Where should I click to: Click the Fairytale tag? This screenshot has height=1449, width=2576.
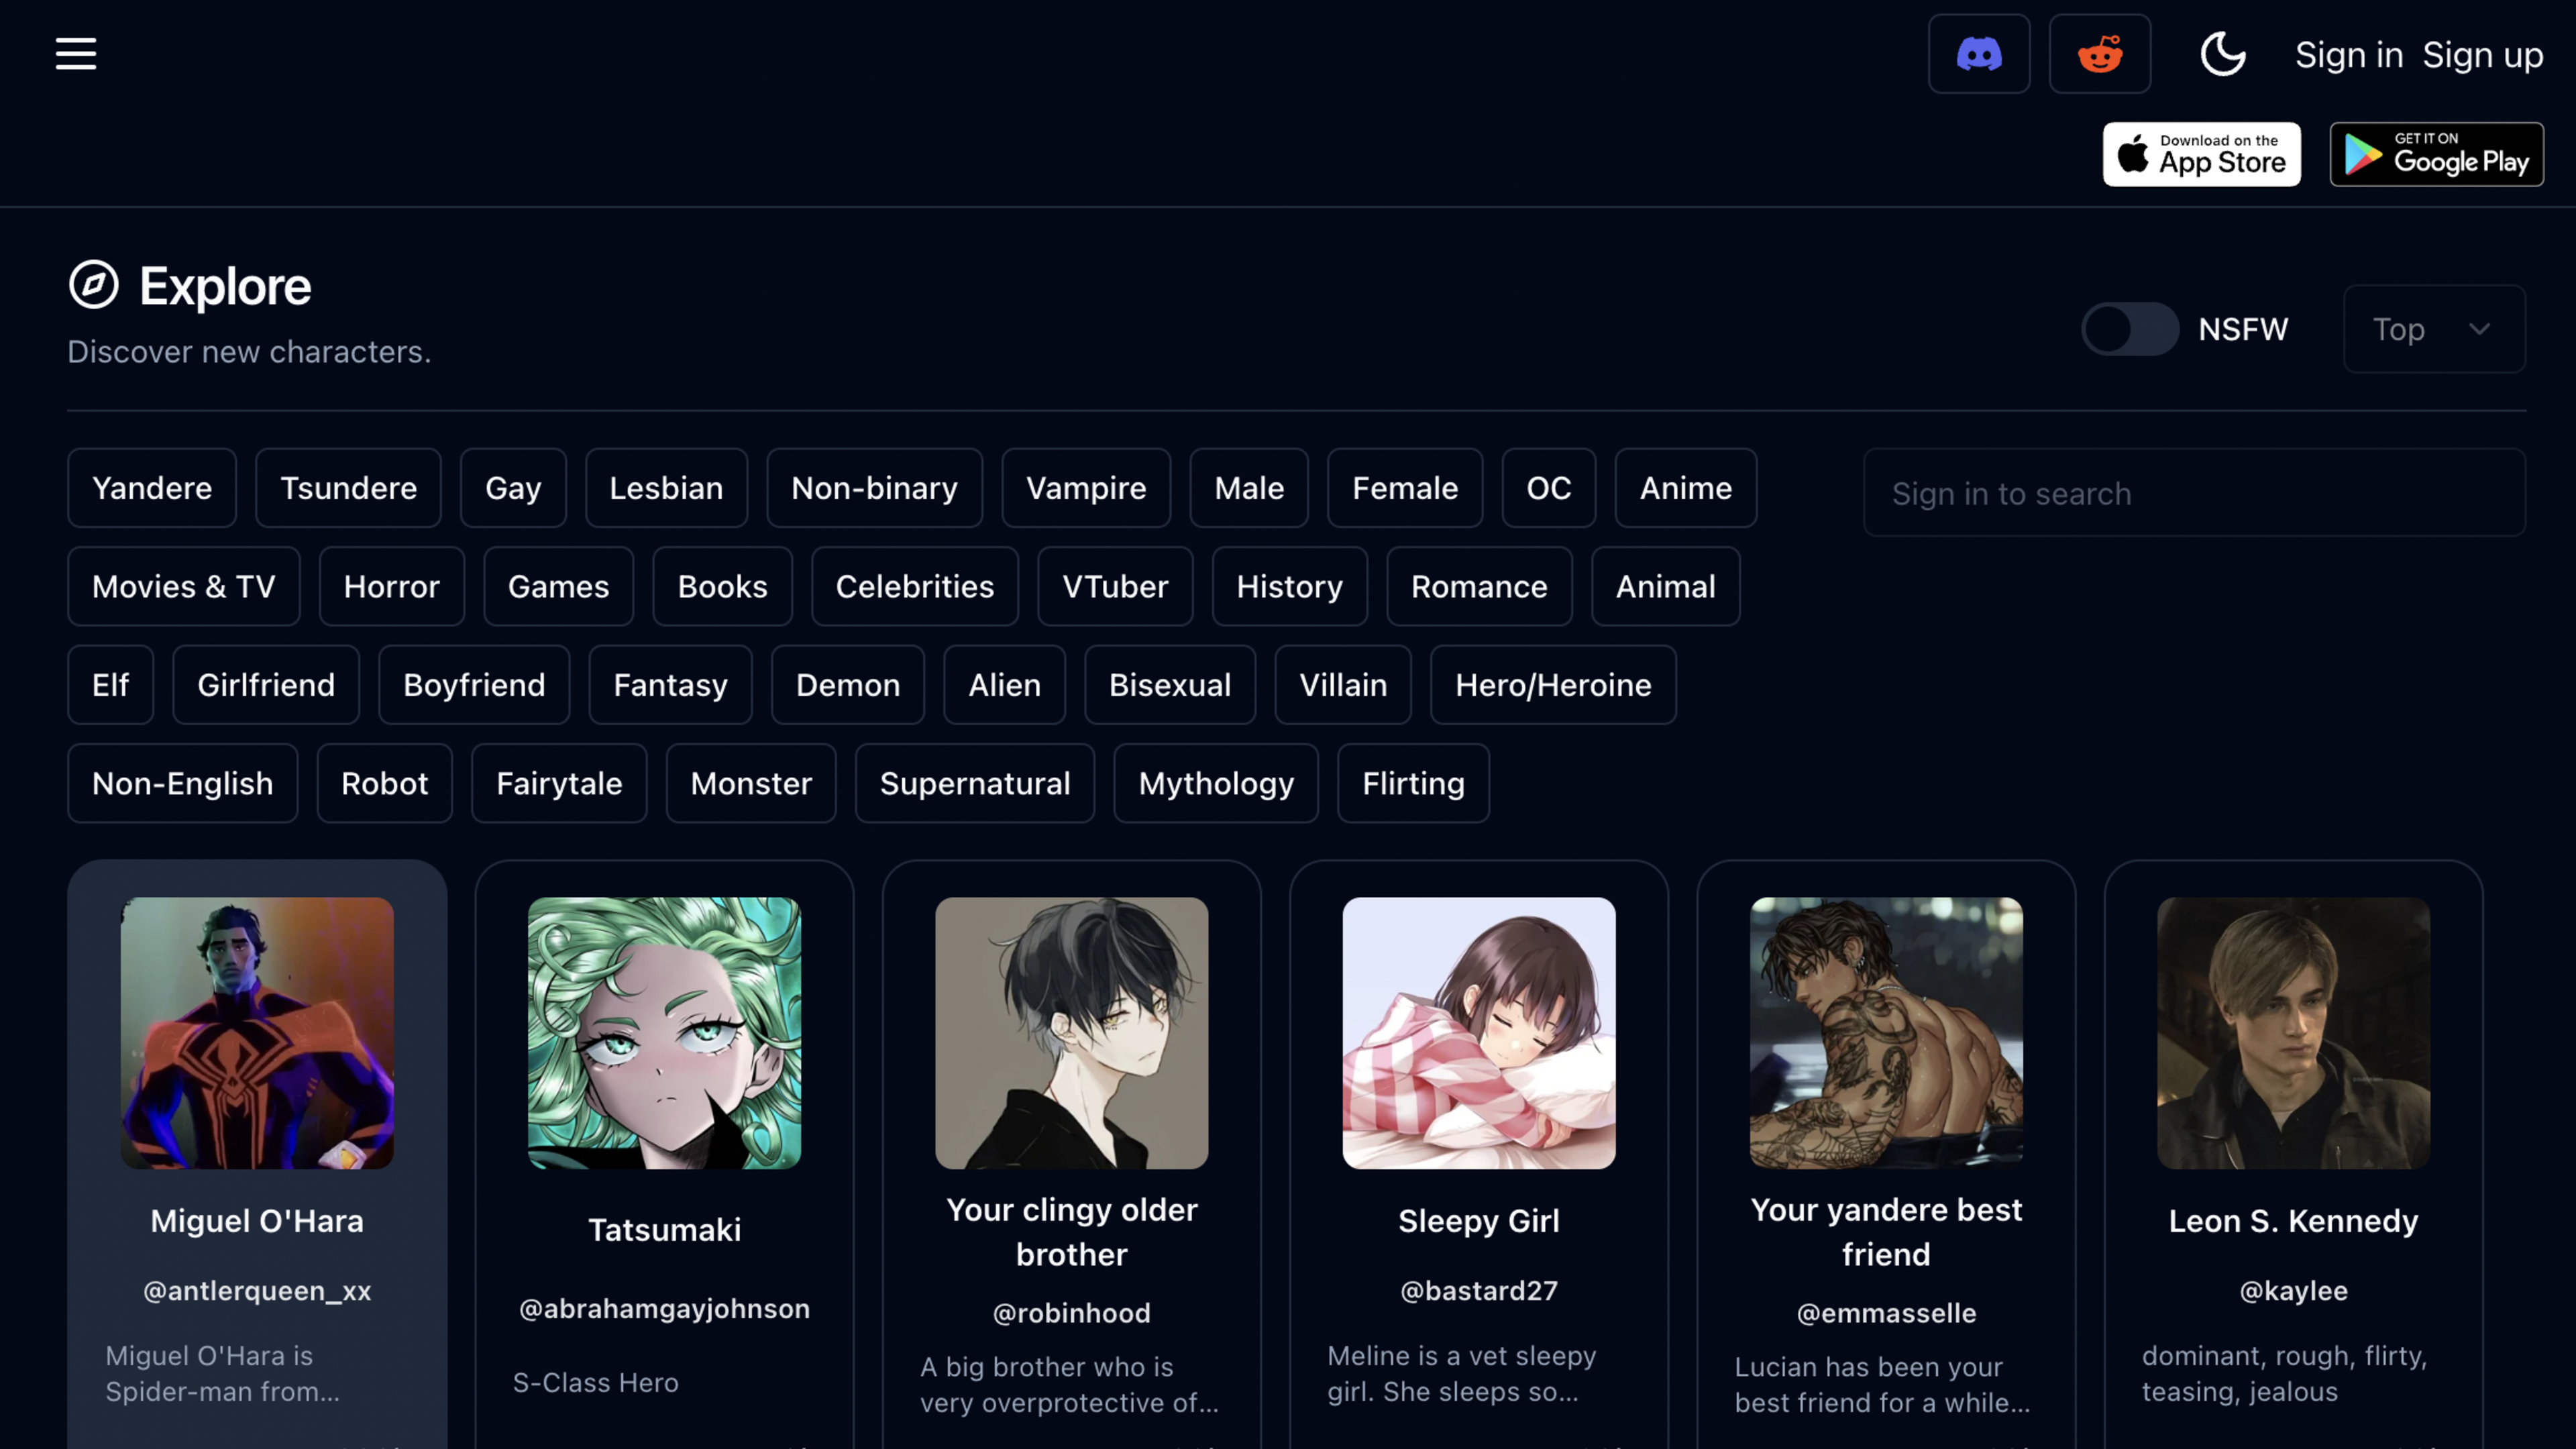pos(559,783)
